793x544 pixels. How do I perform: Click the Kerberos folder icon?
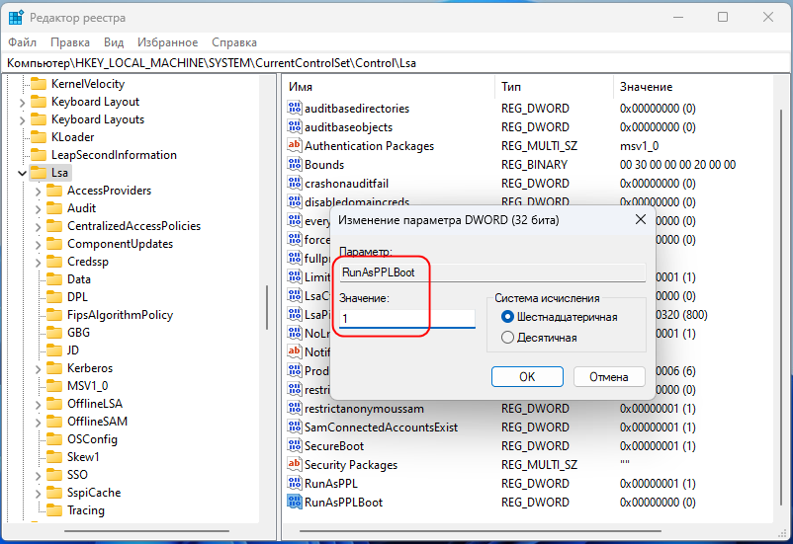click(54, 367)
